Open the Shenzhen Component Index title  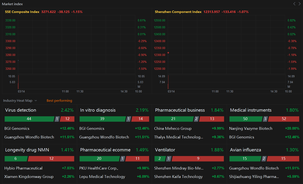coord(178,12)
